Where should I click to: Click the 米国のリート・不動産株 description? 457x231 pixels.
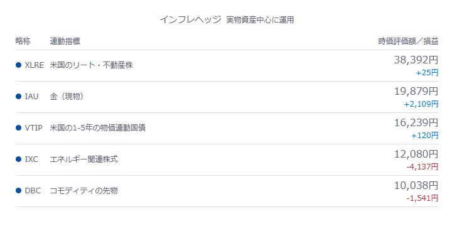point(91,65)
